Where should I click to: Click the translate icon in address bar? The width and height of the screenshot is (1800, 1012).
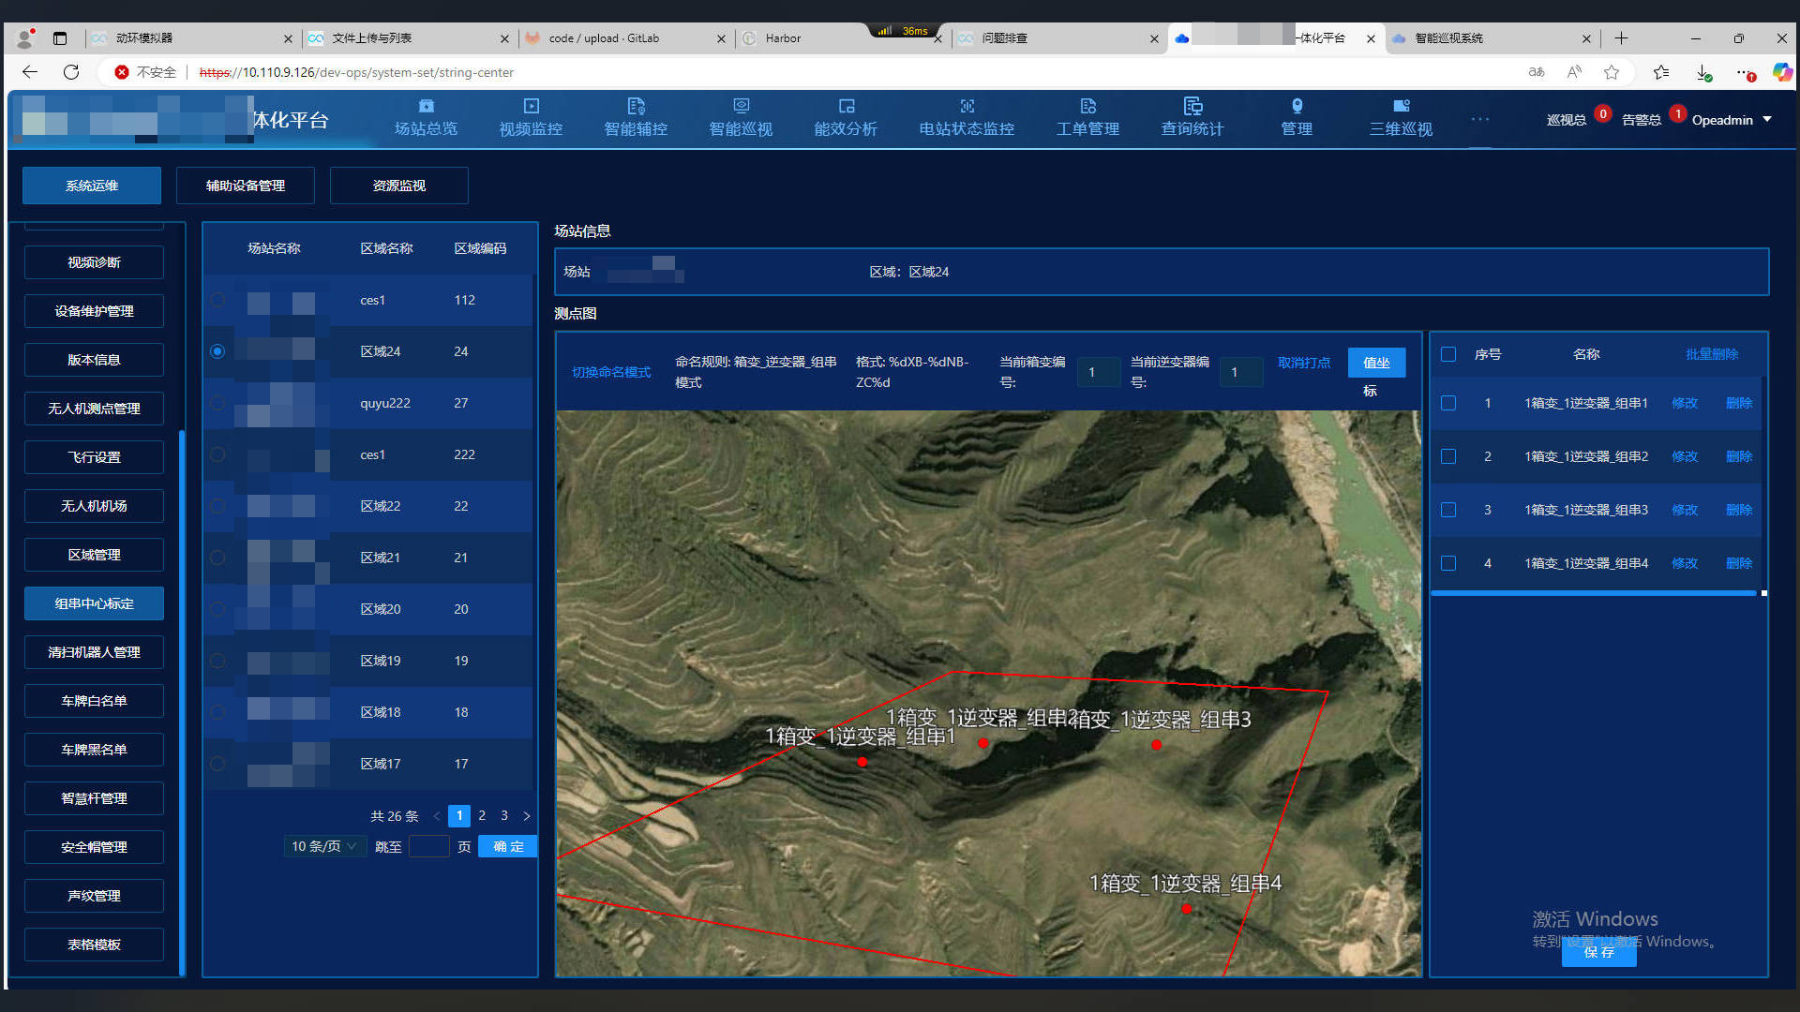pyautogui.click(x=1537, y=72)
